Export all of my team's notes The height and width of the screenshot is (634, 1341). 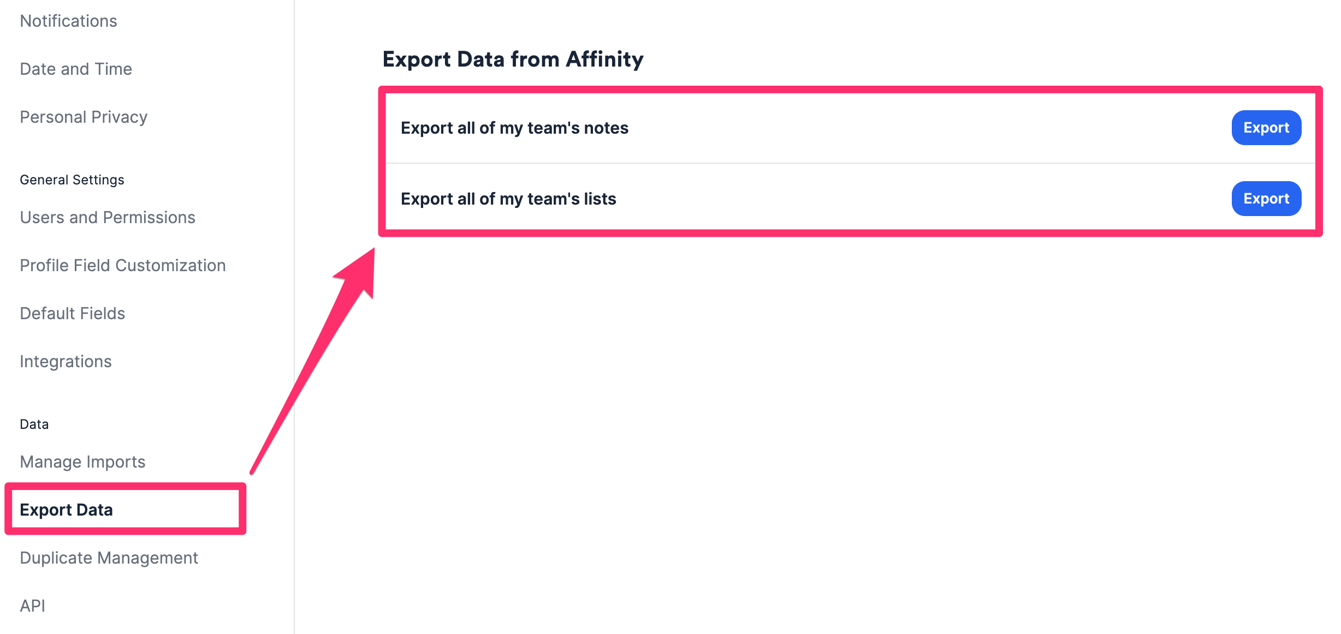[x=1266, y=127]
